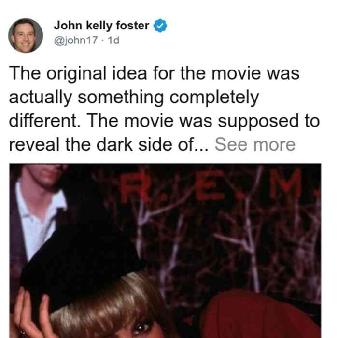Open John kelly foster's profile avatar

click(x=26, y=36)
